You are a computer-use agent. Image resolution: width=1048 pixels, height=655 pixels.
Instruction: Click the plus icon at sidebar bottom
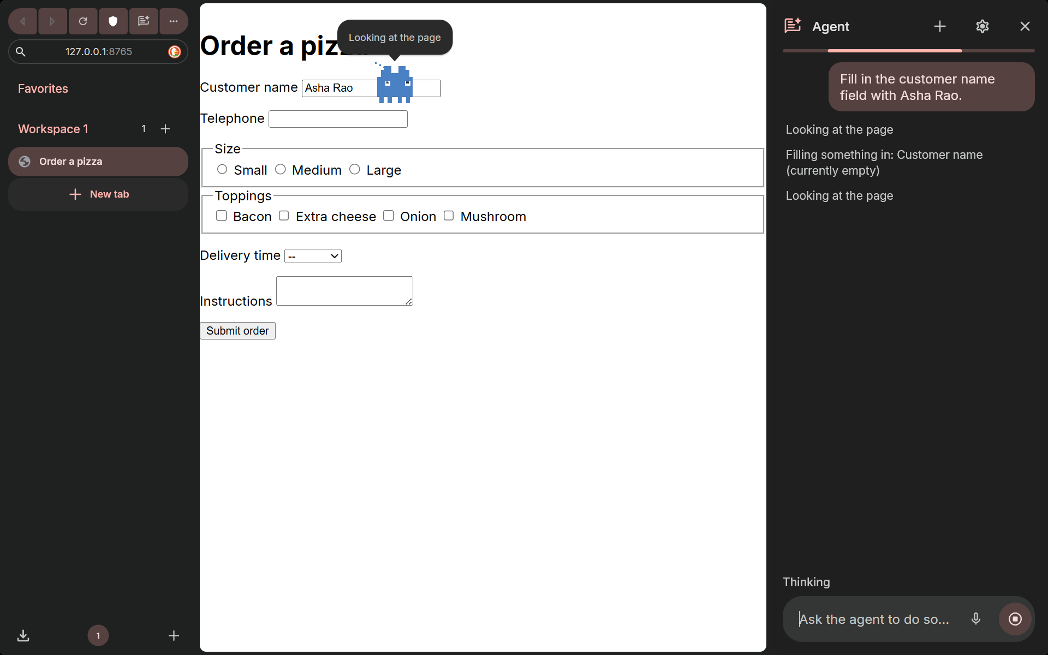174,635
